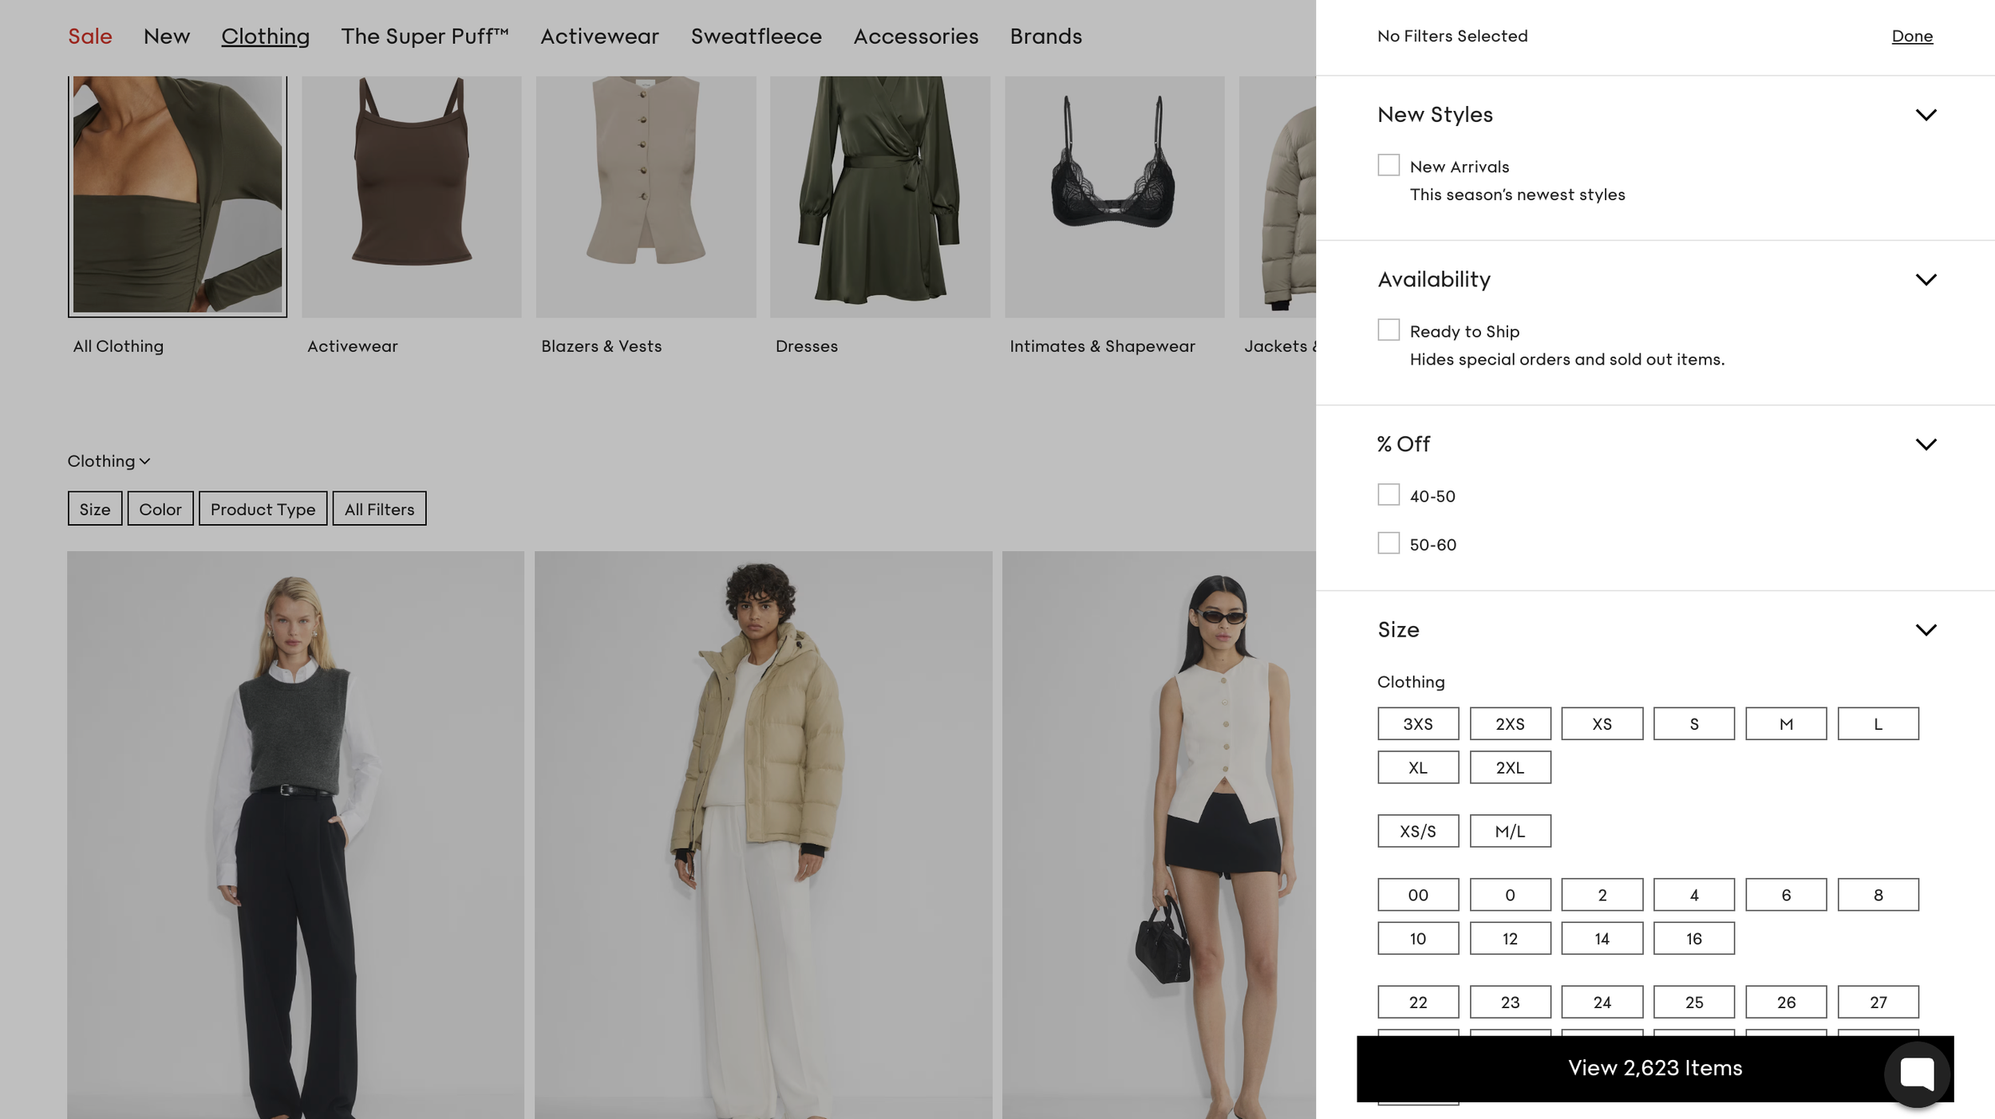This screenshot has height=1119, width=1995.
Task: Collapse the % Off section chevron
Action: (1926, 444)
